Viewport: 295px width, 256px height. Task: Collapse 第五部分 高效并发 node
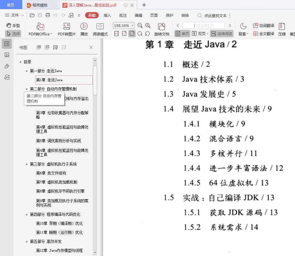pyautogui.click(x=26, y=241)
